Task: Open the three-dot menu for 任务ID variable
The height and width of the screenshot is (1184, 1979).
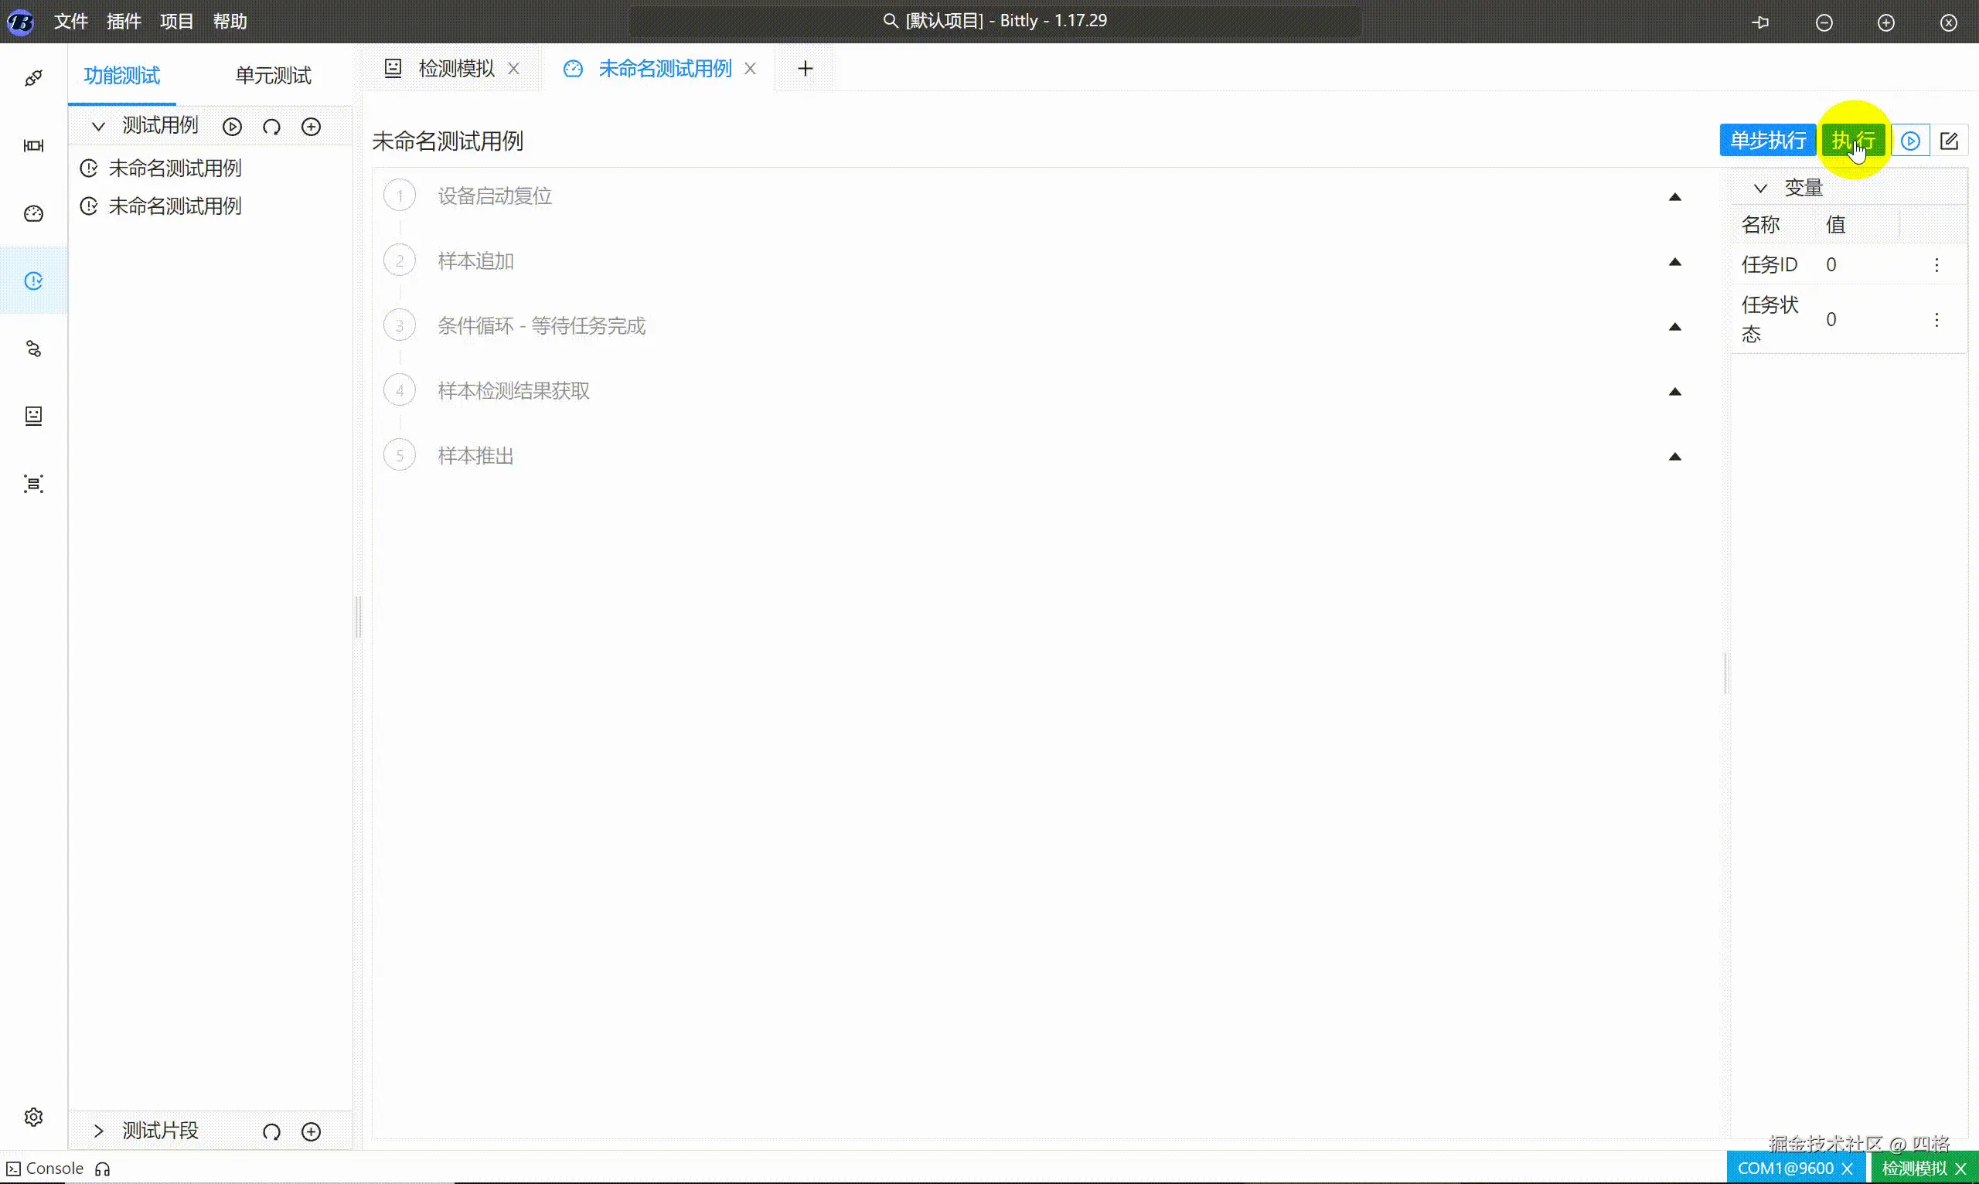Action: pyautogui.click(x=1937, y=264)
